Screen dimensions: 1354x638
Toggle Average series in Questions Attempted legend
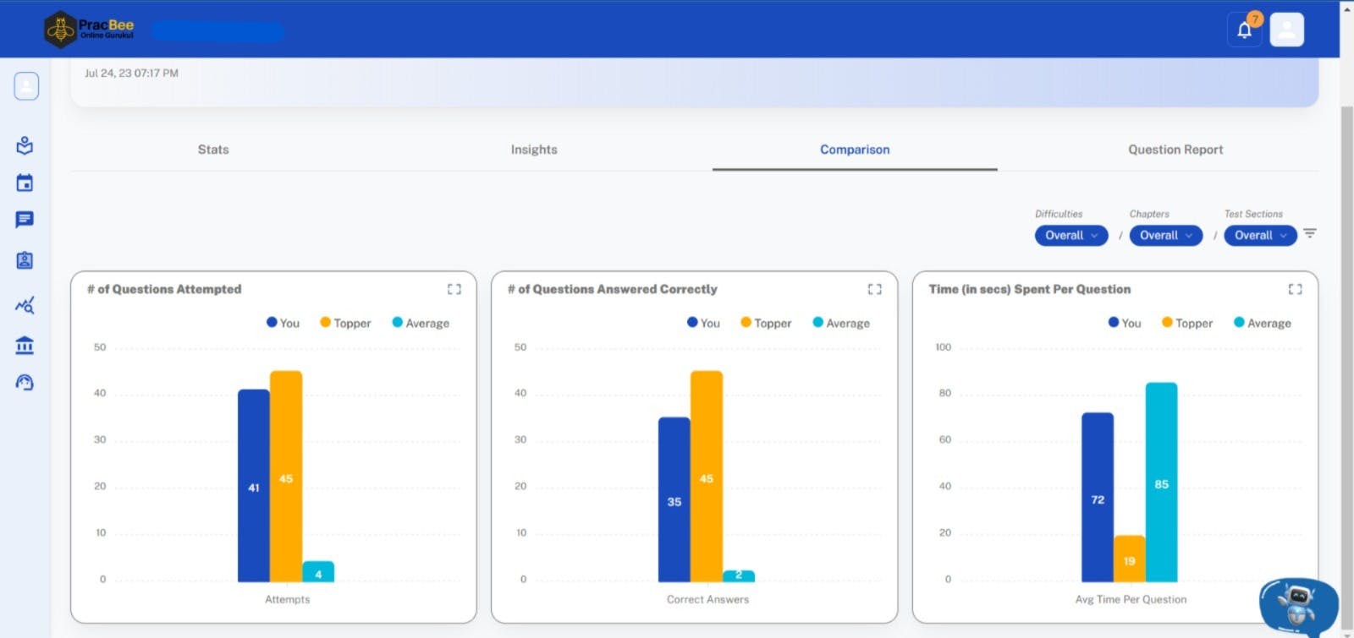click(421, 323)
